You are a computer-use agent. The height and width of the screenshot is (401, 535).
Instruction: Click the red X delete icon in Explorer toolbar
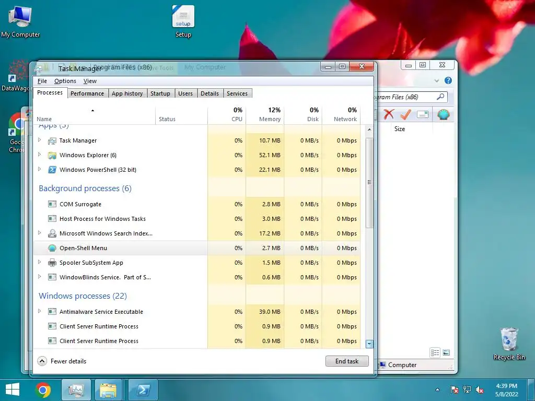pos(389,114)
